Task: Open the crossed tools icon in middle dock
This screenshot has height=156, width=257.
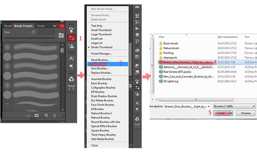Action: 137,22
